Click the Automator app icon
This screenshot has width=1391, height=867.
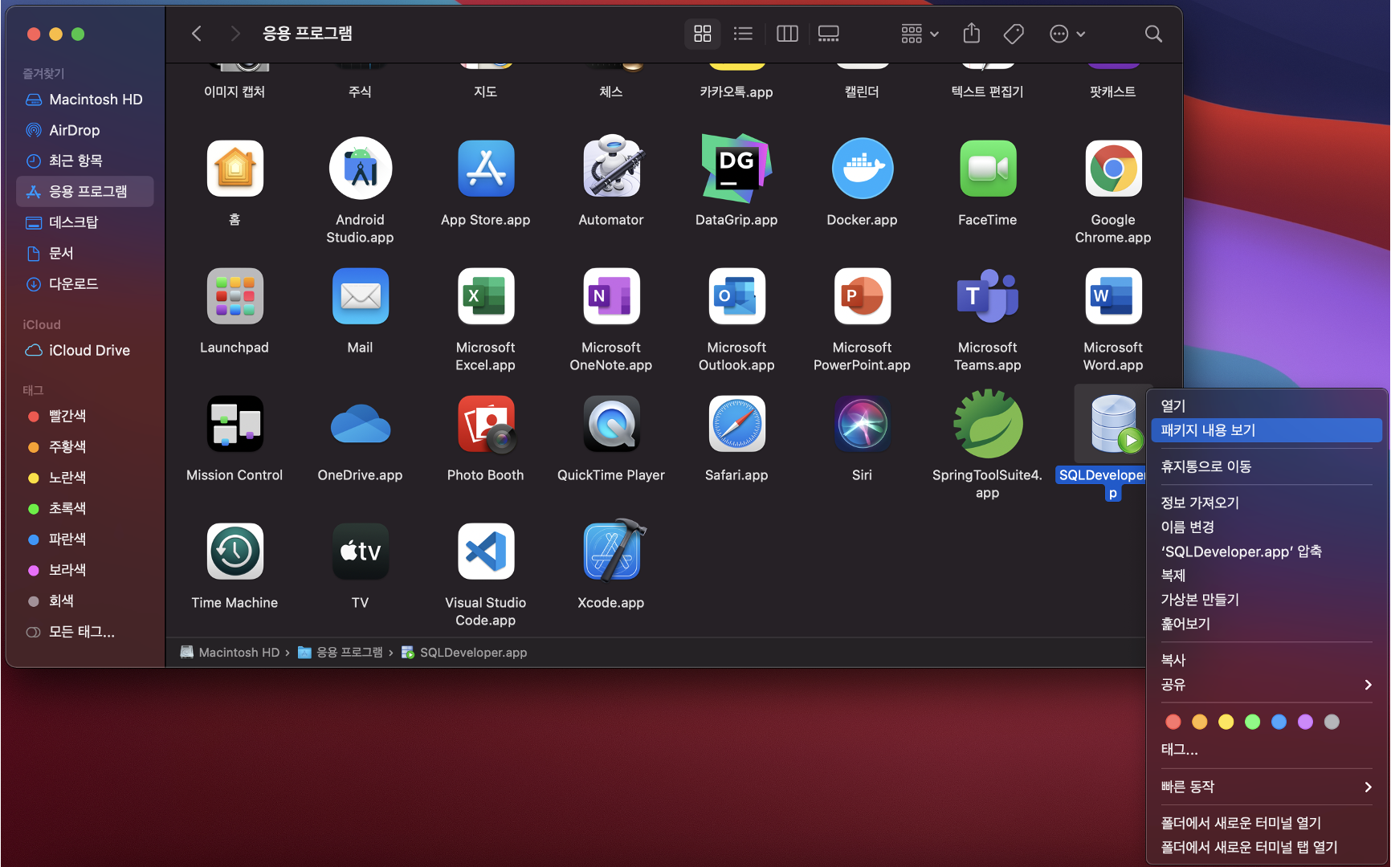tap(611, 166)
